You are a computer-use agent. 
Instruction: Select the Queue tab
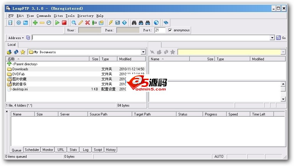pyautogui.click(x=17, y=150)
